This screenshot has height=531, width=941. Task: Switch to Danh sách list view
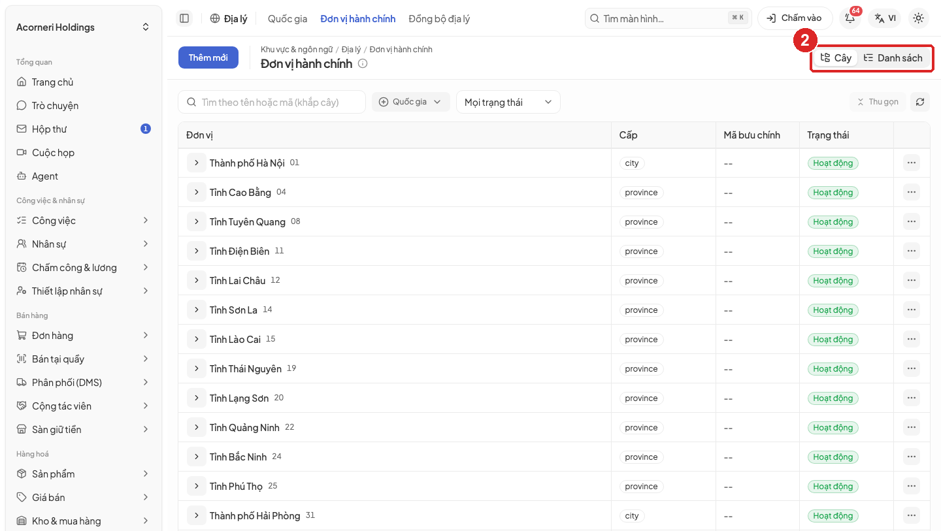(893, 58)
